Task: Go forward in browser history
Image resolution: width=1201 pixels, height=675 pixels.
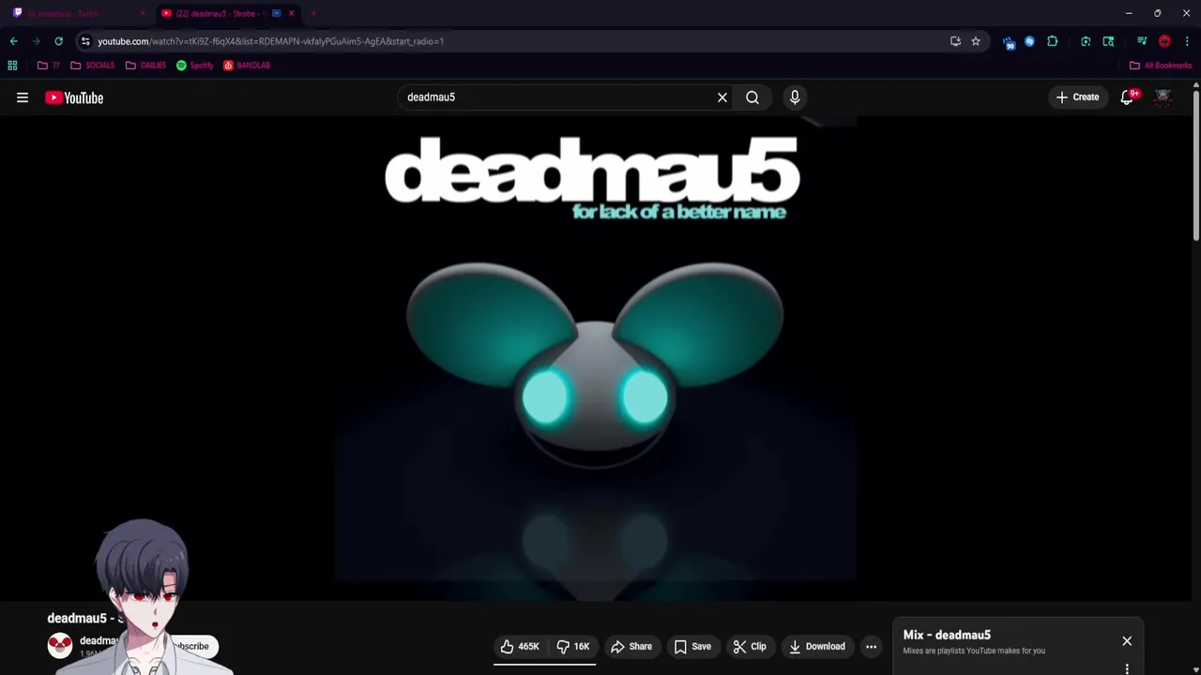Action: tap(36, 41)
